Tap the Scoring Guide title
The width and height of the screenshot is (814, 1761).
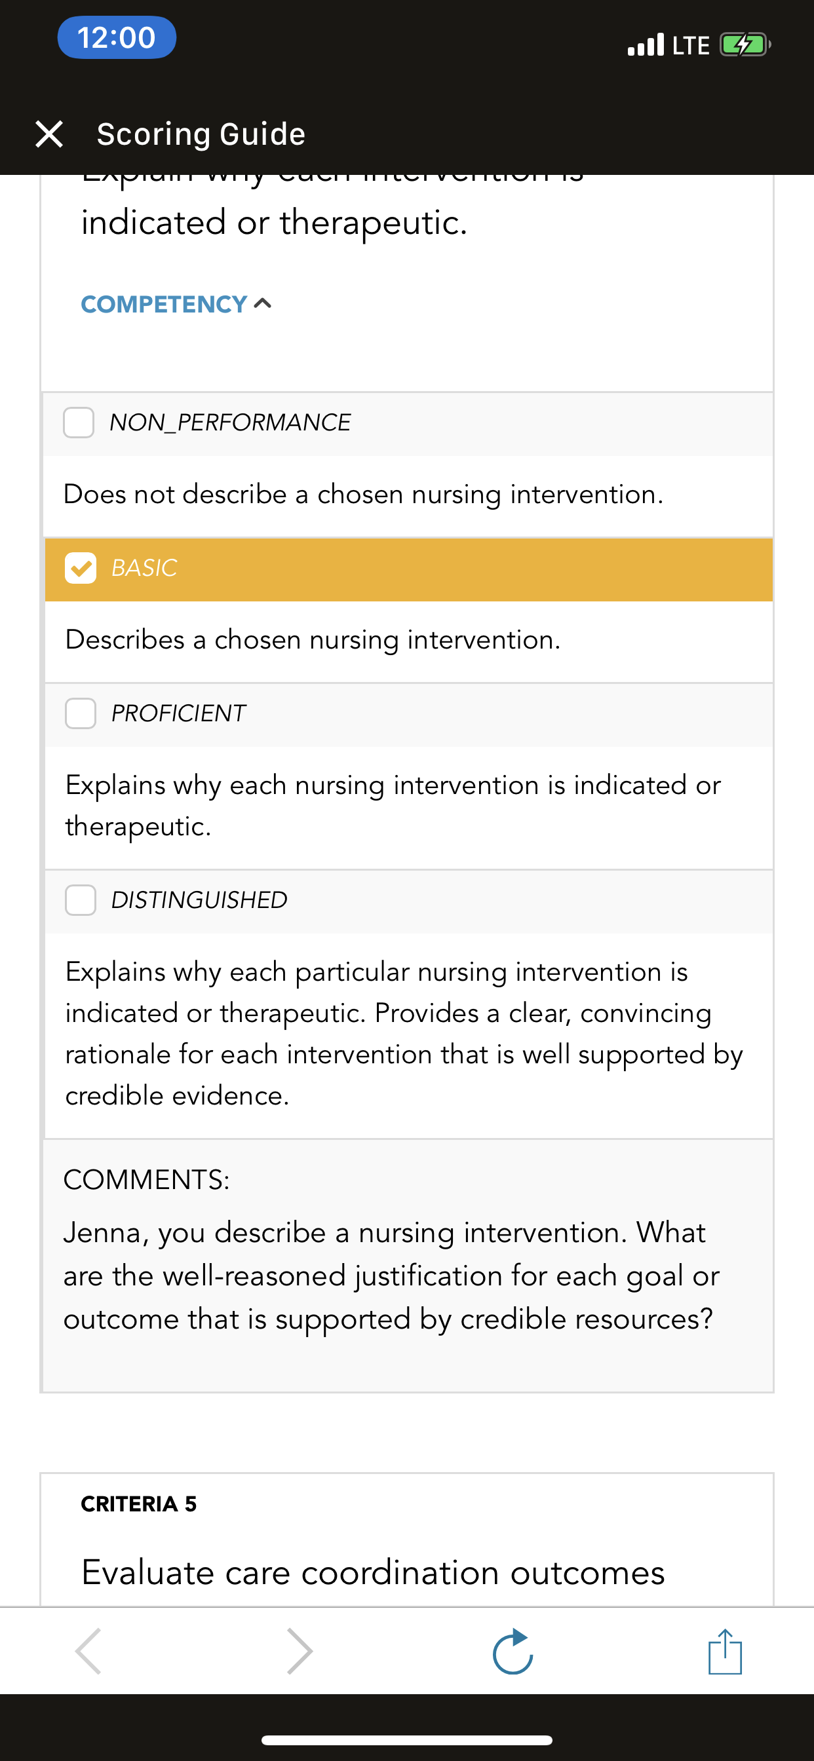pyautogui.click(x=201, y=134)
